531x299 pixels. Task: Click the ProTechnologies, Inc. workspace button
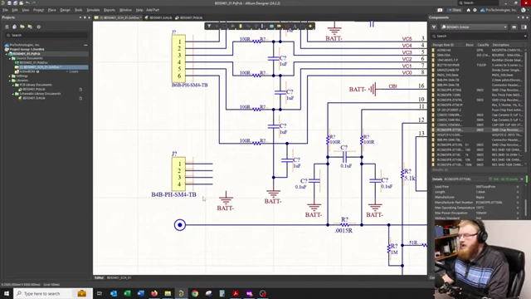pos(499,10)
